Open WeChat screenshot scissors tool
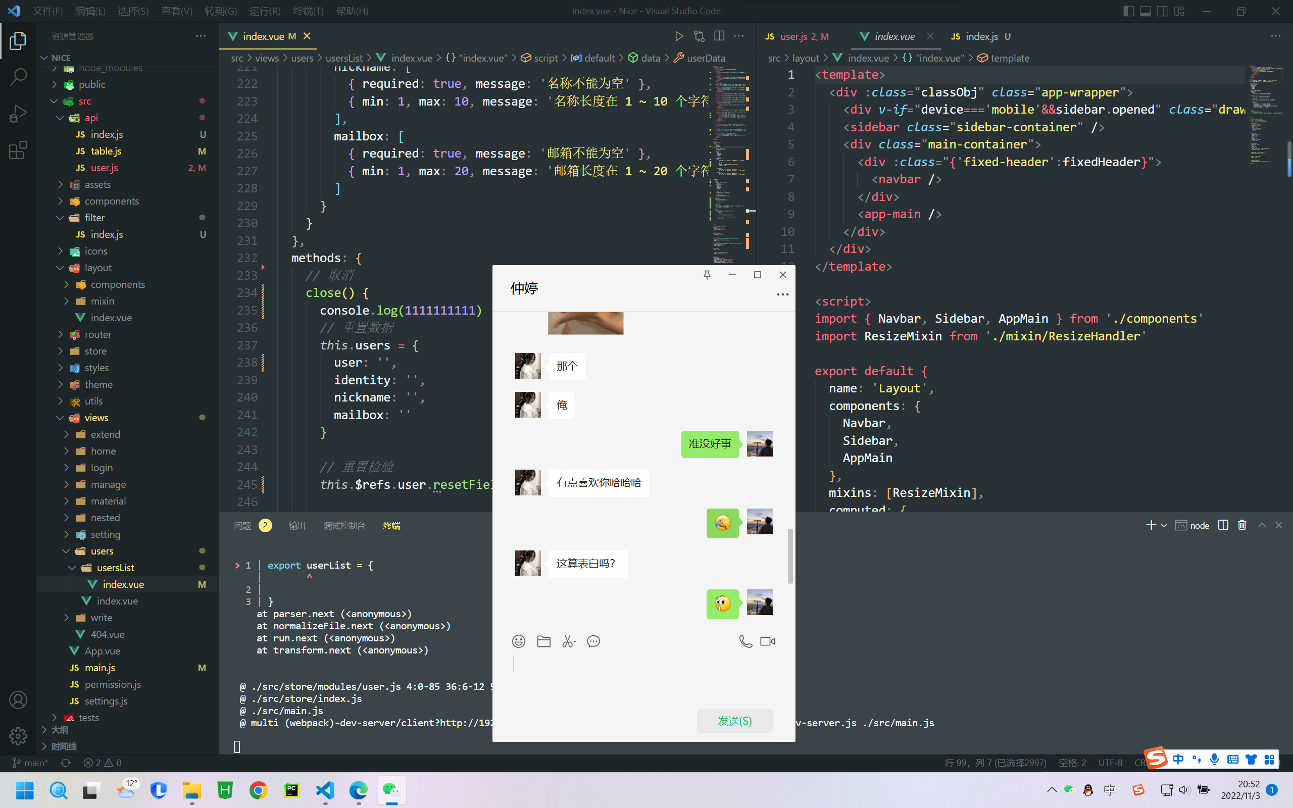The image size is (1293, 808). click(569, 641)
